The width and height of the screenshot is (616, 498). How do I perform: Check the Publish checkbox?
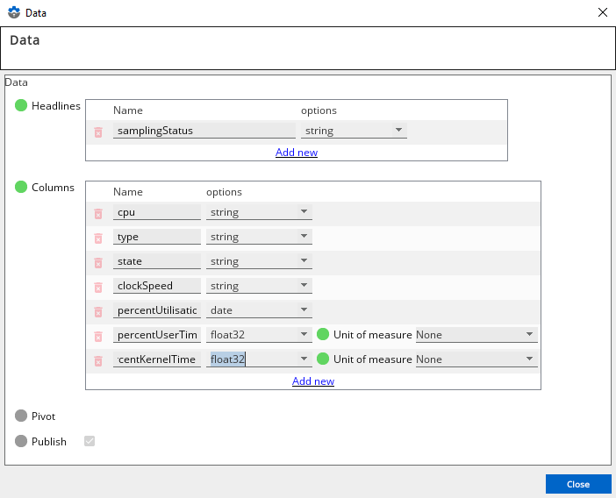click(x=90, y=441)
